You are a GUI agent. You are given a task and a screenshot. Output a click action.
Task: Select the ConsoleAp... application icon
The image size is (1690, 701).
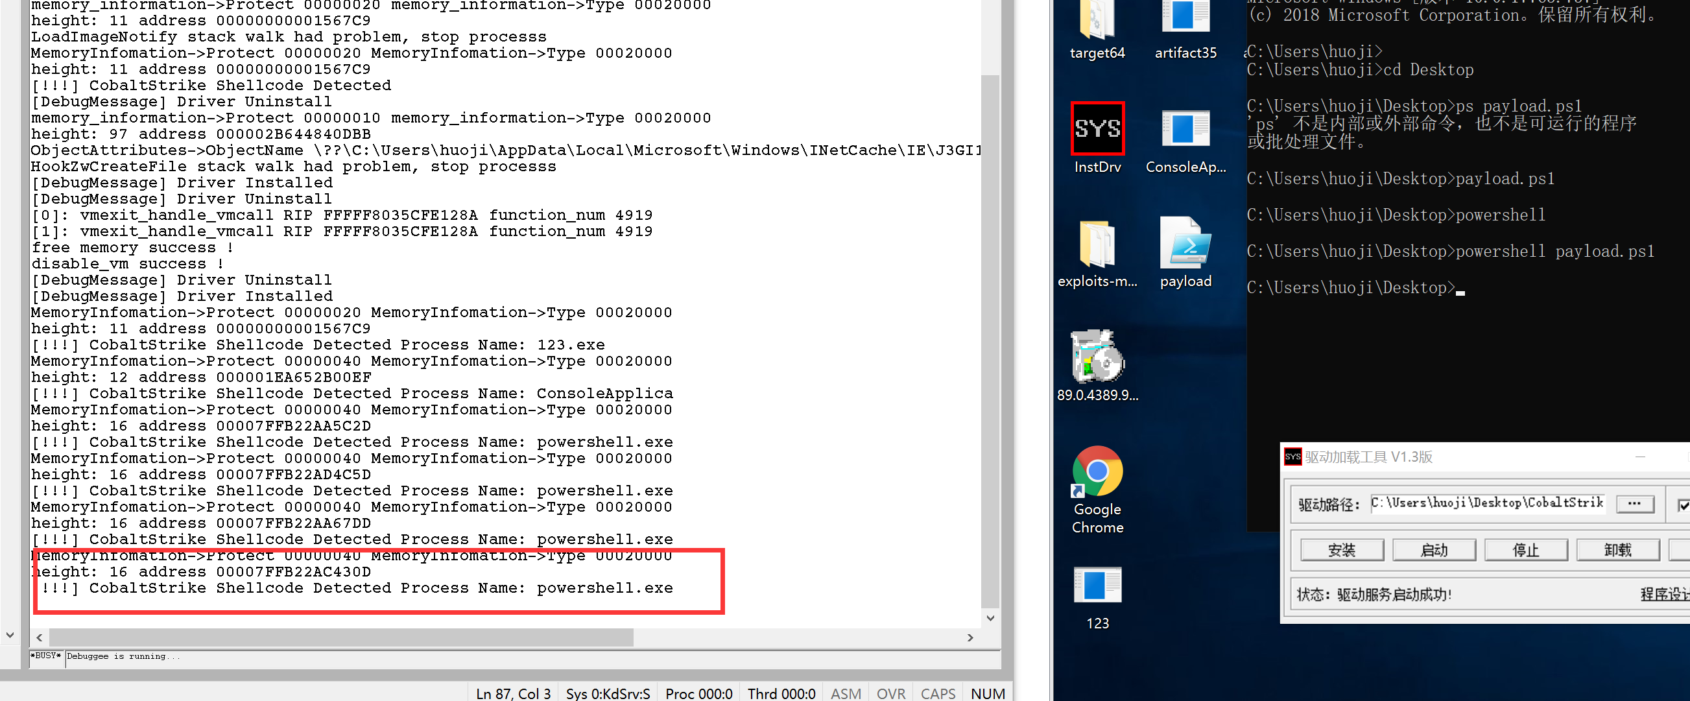coord(1185,129)
